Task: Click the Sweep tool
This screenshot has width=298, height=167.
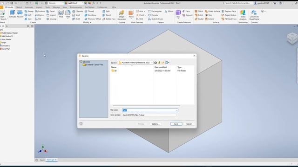Action: (29, 11)
